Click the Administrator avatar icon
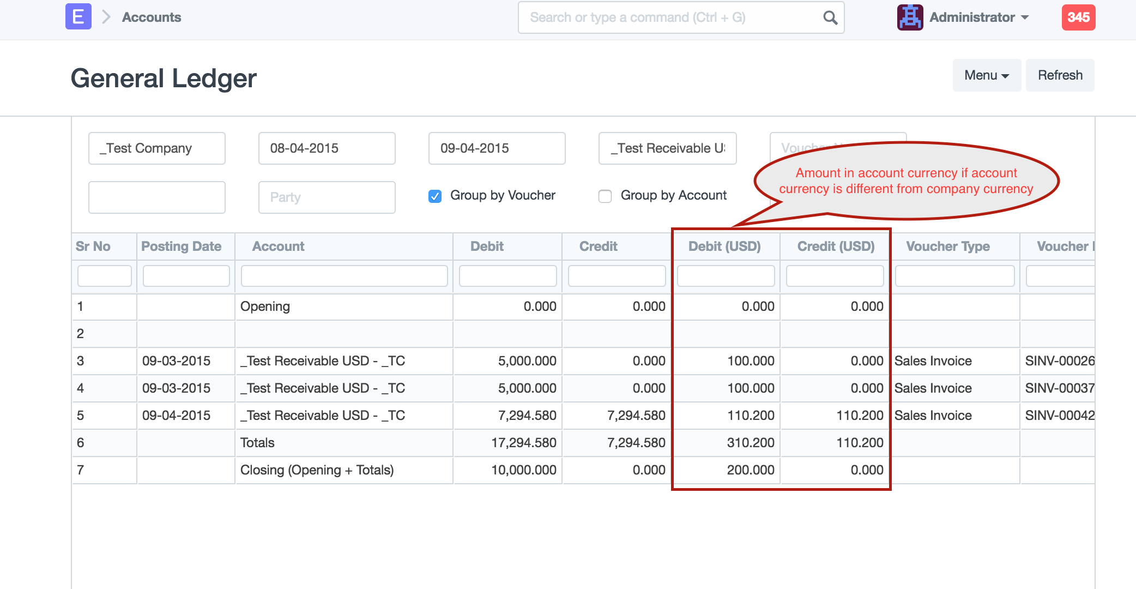This screenshot has height=589, width=1136. click(910, 17)
